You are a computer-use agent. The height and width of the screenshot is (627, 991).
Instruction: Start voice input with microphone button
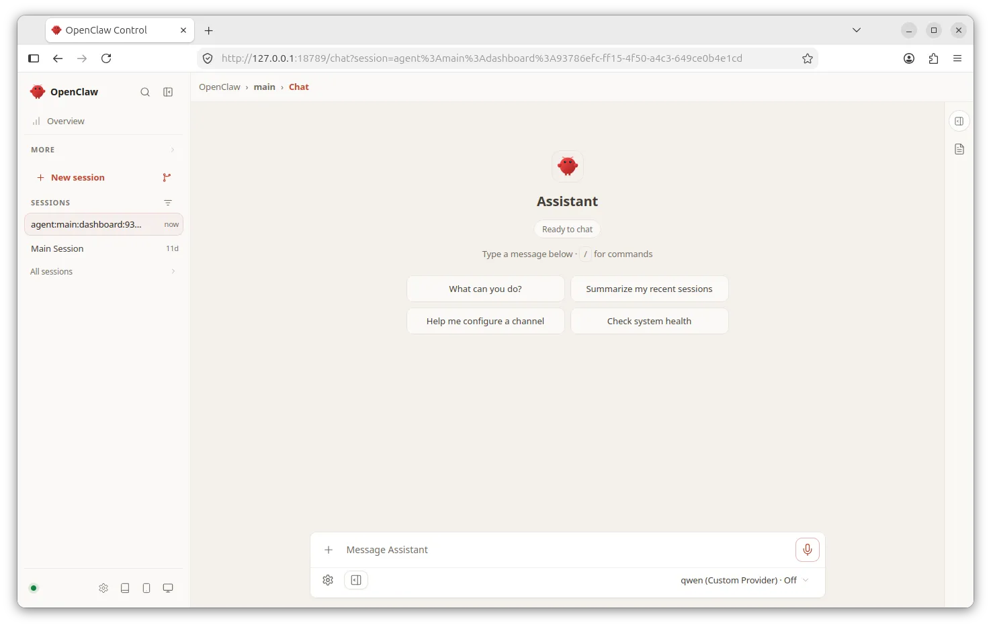pyautogui.click(x=808, y=550)
